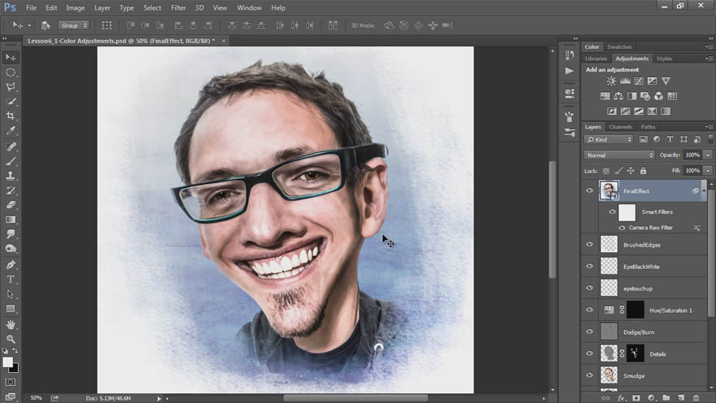Hide the BrushedEdges layer
Image resolution: width=716 pixels, height=403 pixels.
point(590,244)
